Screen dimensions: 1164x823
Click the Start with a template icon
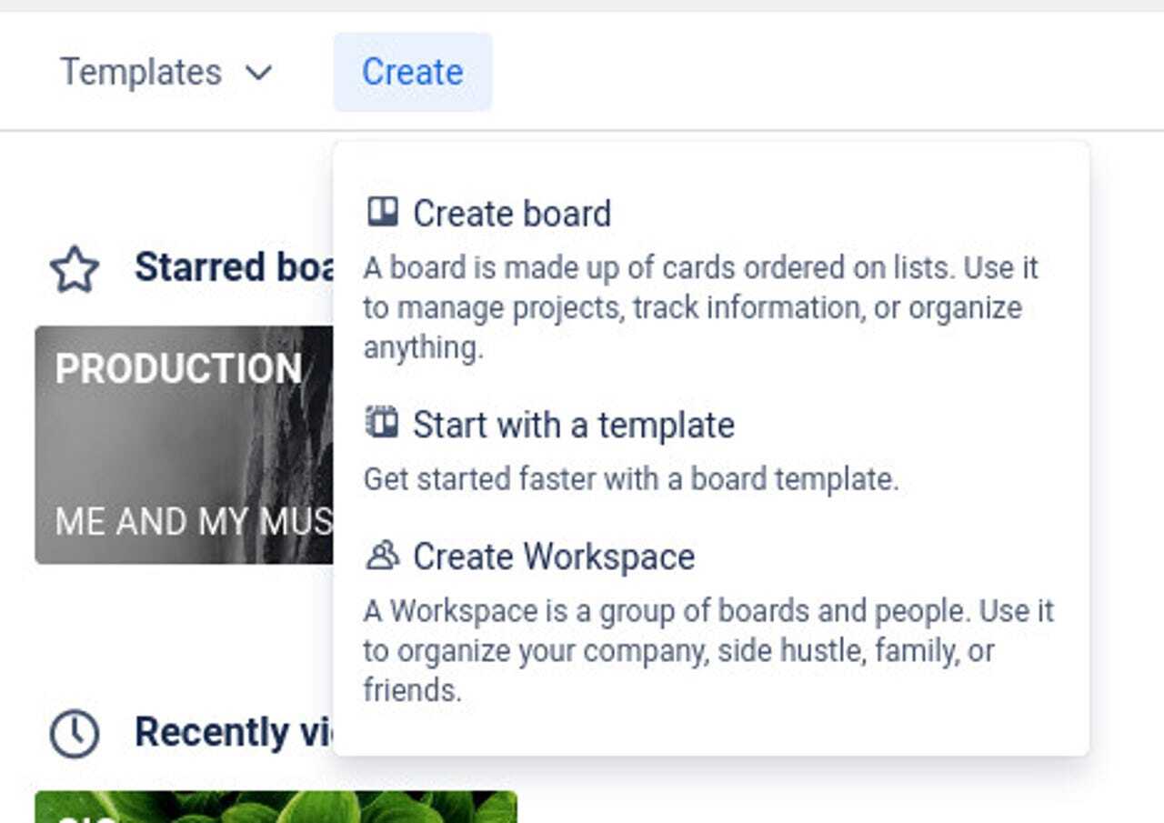382,424
